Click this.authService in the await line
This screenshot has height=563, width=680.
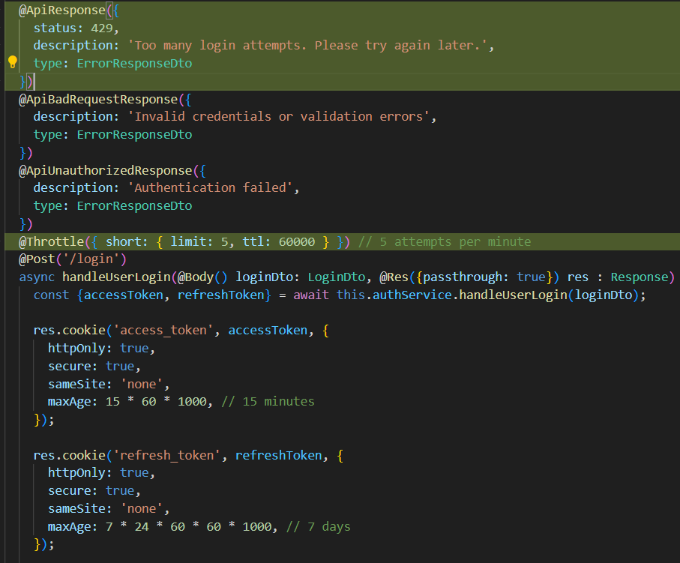394,295
